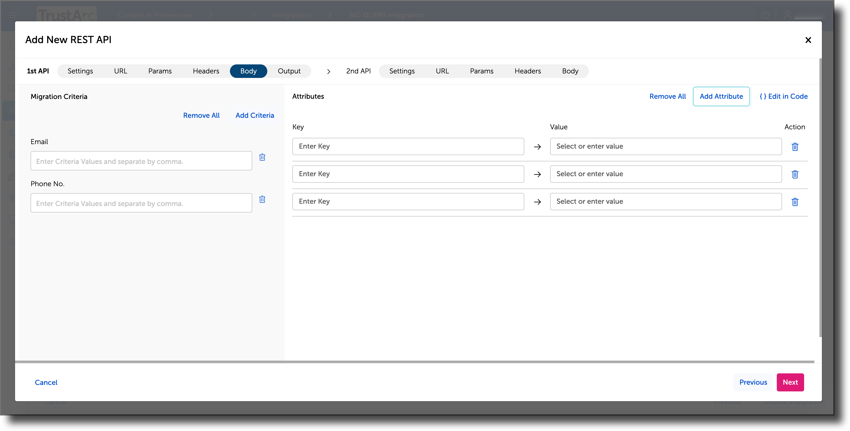Image resolution: width=850 pixels, height=431 pixels.
Task: Focus the Email criteria values field
Action: 141,161
